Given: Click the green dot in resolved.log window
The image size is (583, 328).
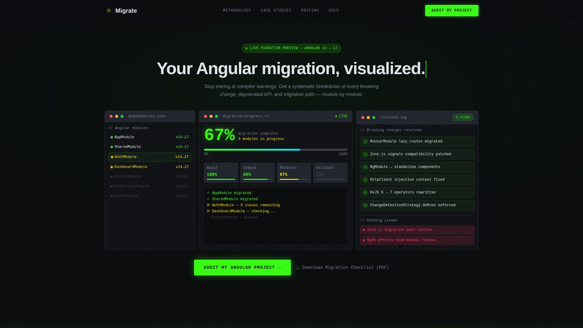Looking at the screenshot, I should tap(374, 118).
